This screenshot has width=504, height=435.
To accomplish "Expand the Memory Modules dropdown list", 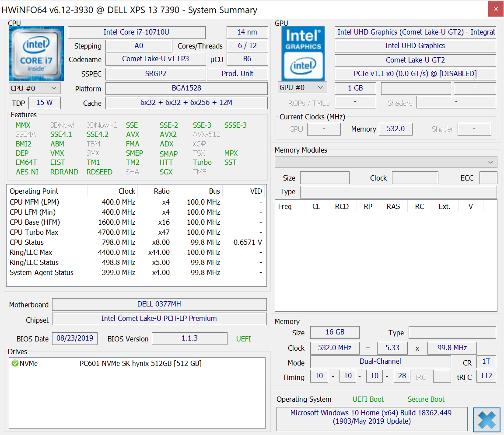I will click(x=386, y=162).
